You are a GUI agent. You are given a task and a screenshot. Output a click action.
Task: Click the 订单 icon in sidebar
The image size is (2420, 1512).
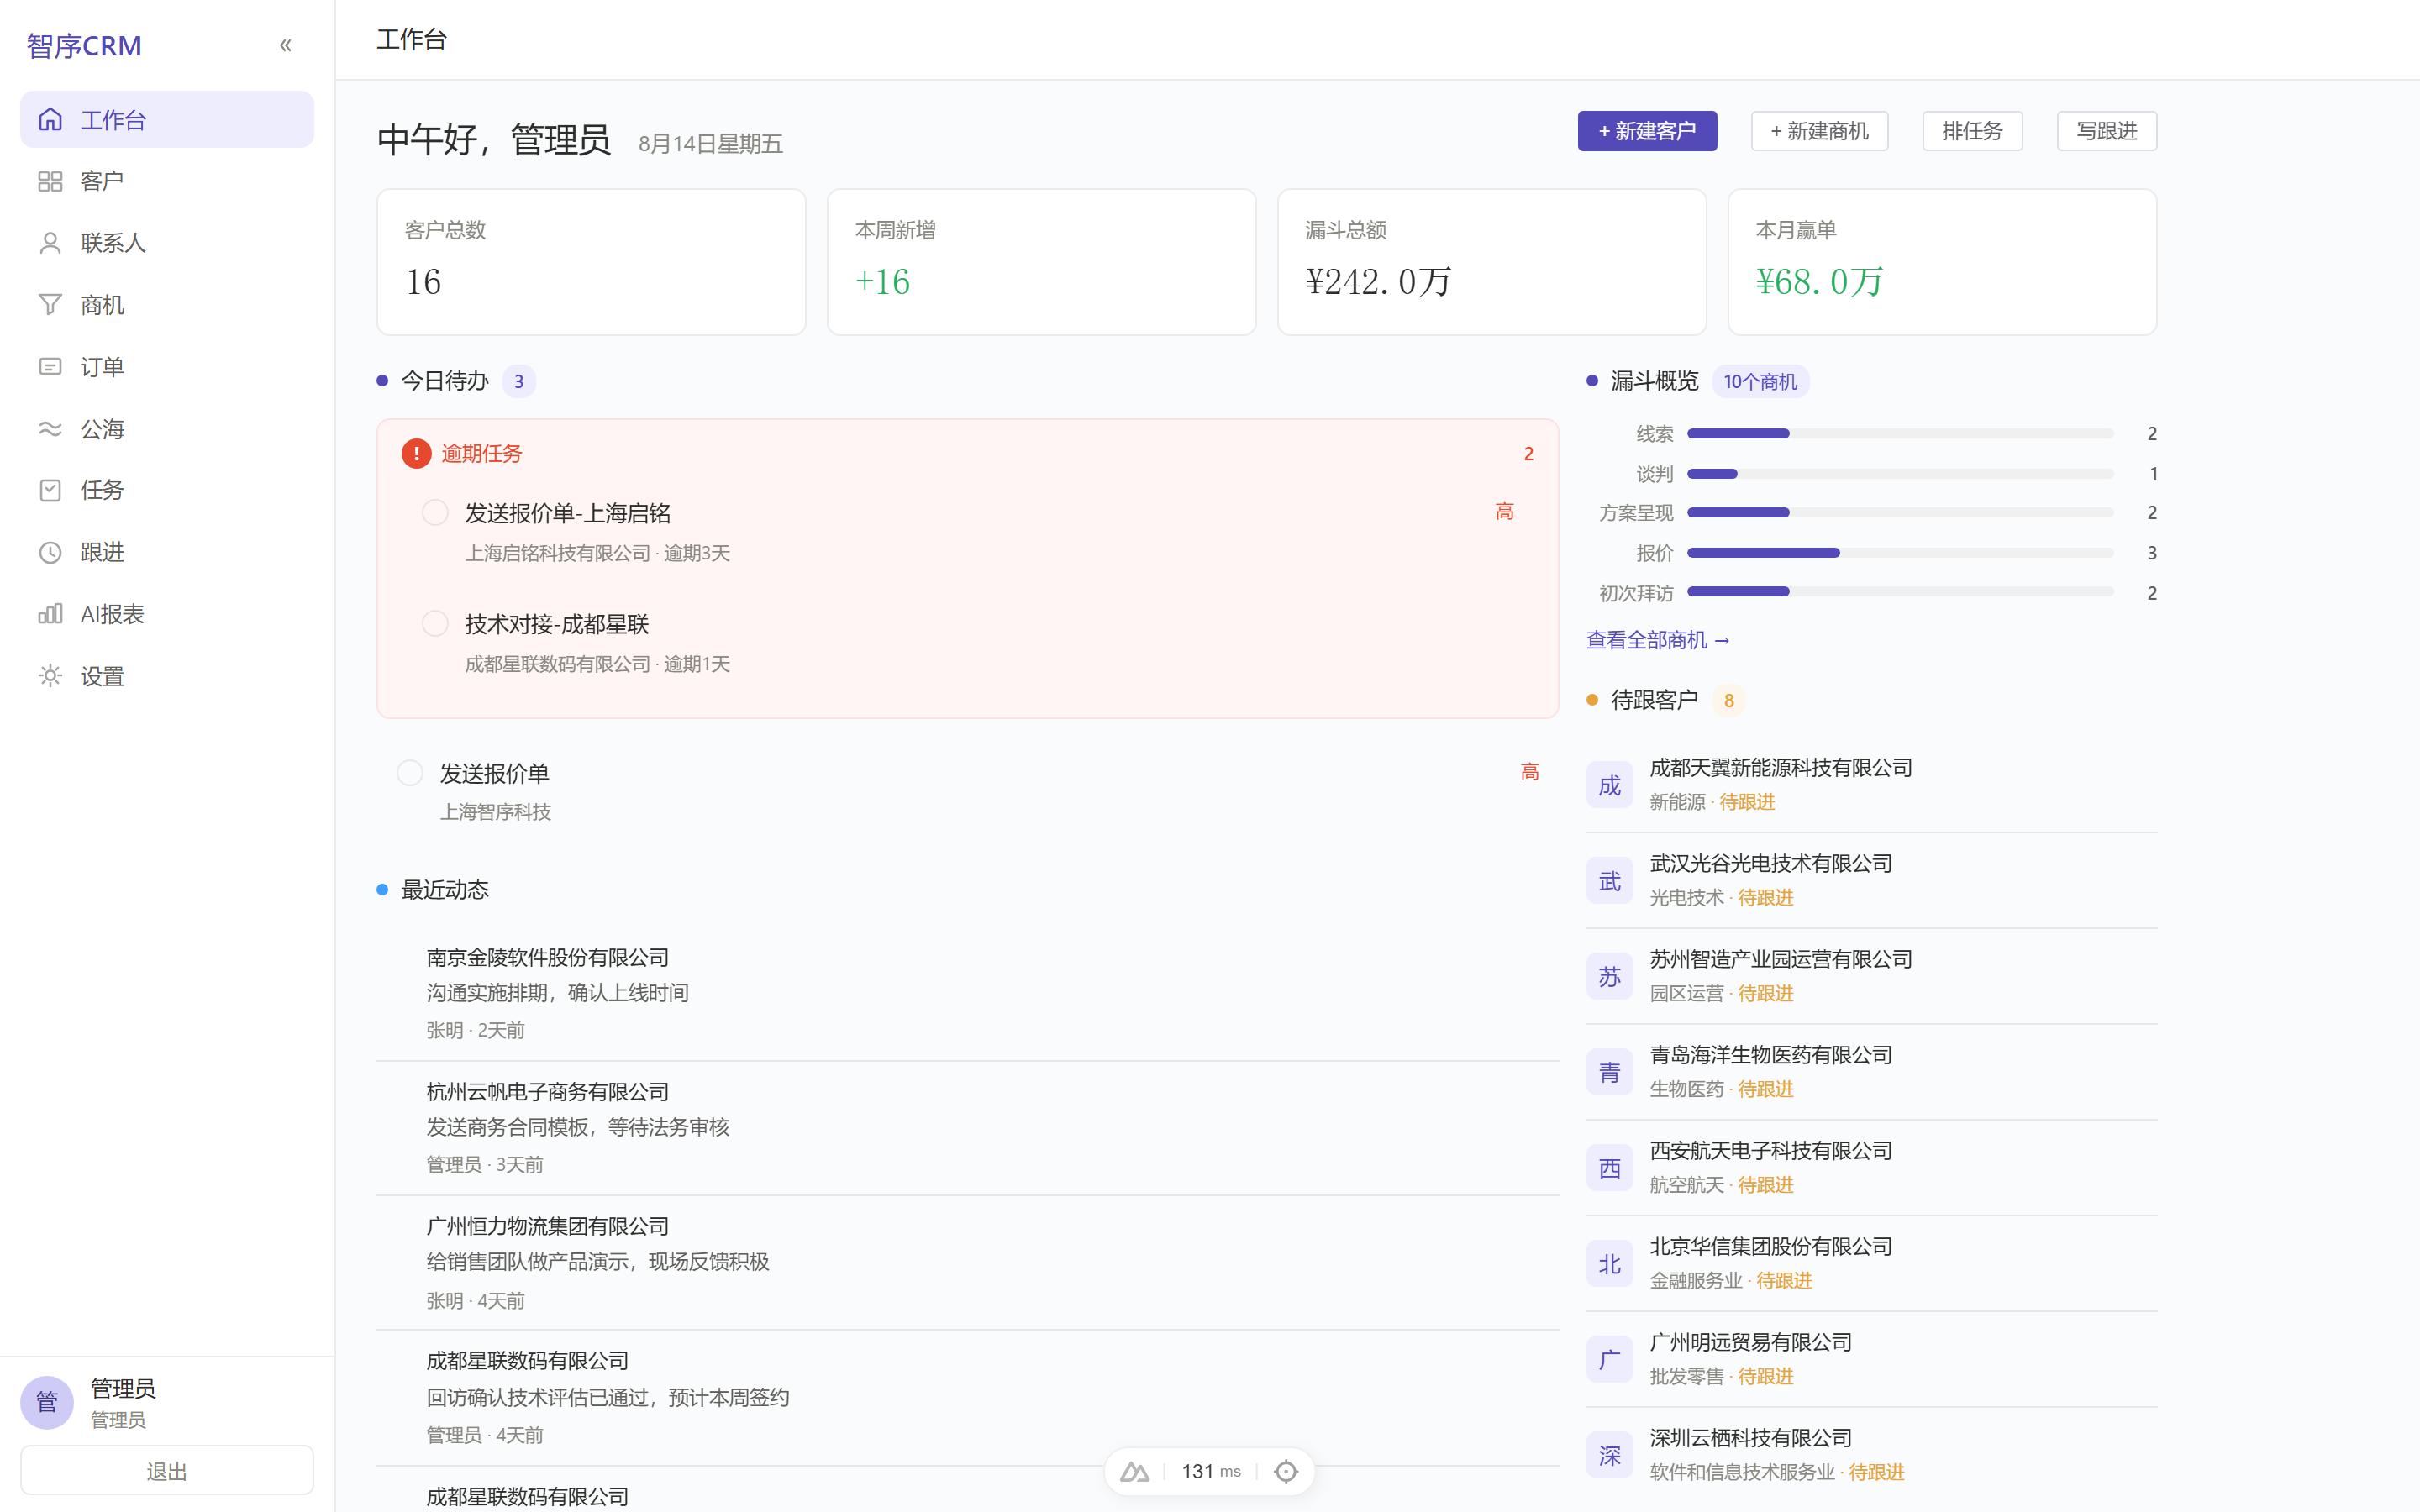[x=50, y=367]
